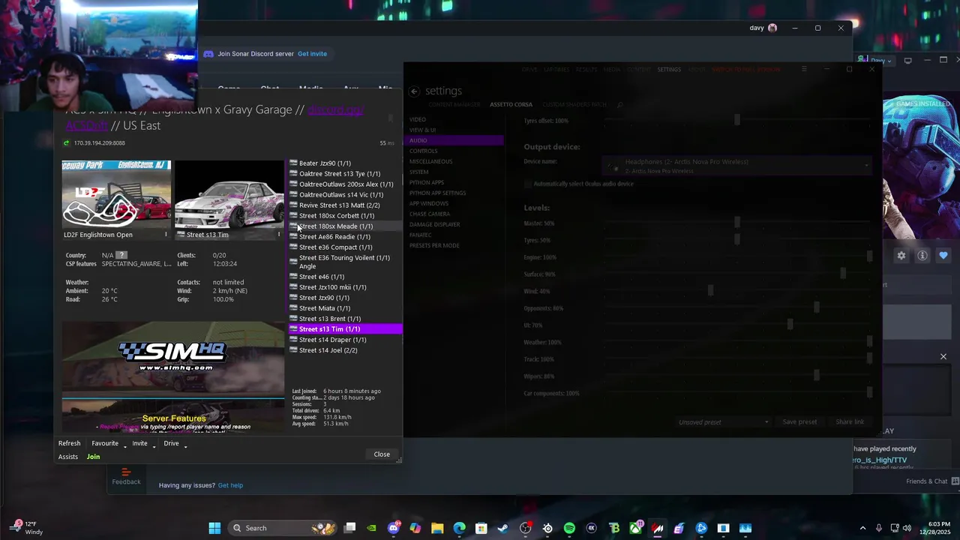Viewport: 960px width, 540px height.
Task: Close the server dialog with Close button
Action: tap(382, 454)
